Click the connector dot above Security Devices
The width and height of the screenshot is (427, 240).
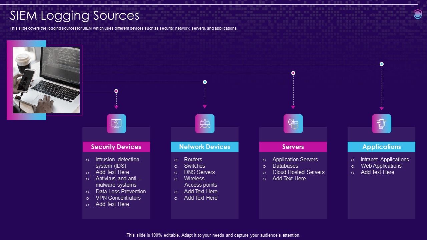(116, 91)
